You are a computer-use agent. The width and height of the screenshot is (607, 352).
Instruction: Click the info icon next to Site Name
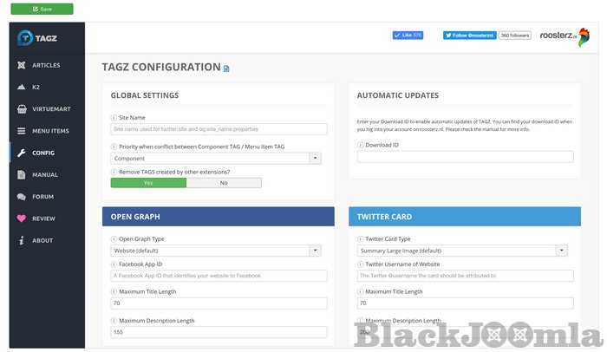pos(114,117)
